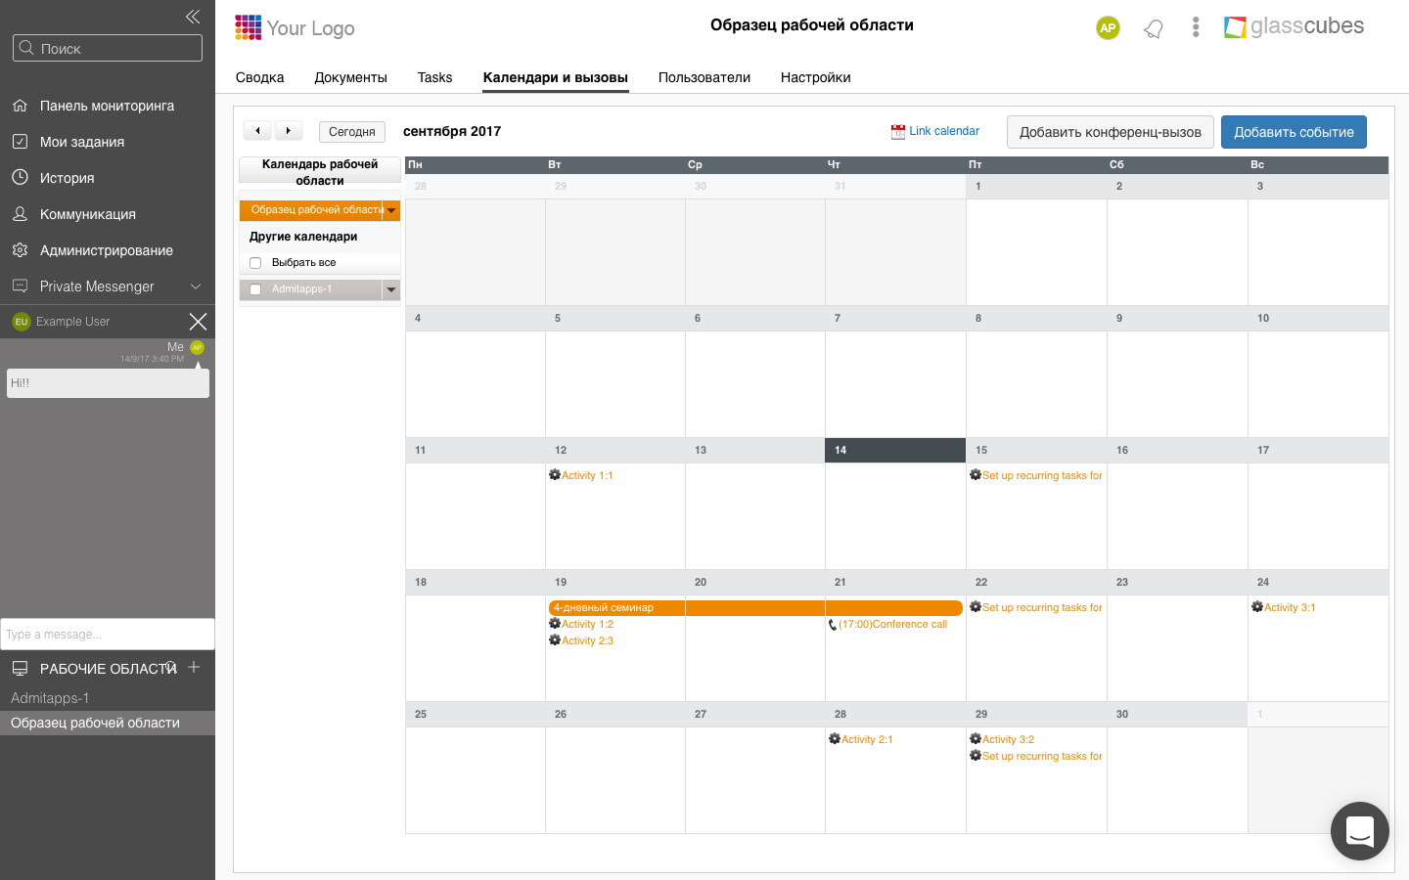Click the orange 4-дневный семинар event bar
This screenshot has width=1409, height=880.
pos(755,608)
